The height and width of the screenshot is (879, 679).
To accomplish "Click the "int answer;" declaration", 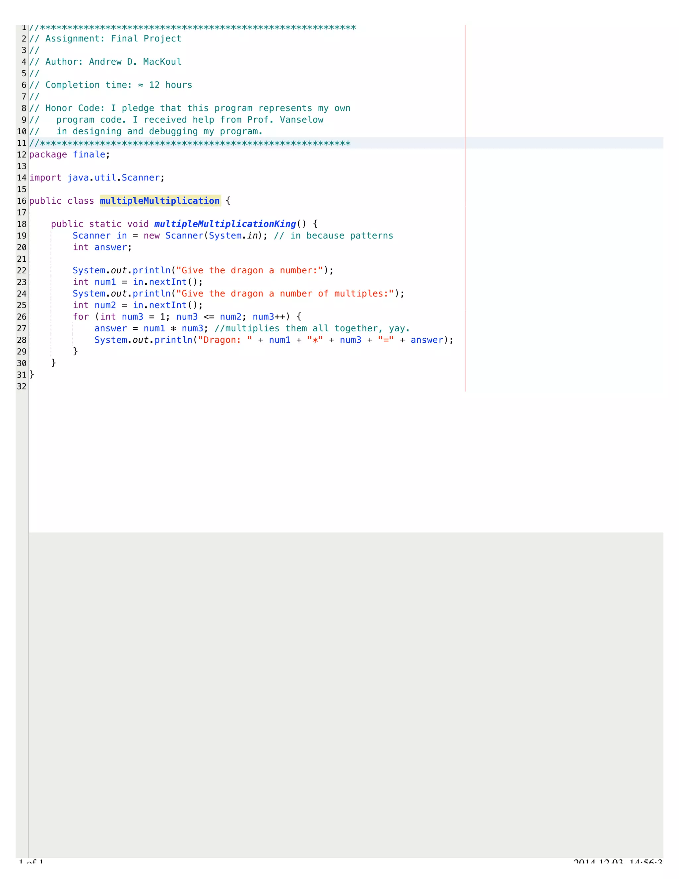I will (102, 247).
